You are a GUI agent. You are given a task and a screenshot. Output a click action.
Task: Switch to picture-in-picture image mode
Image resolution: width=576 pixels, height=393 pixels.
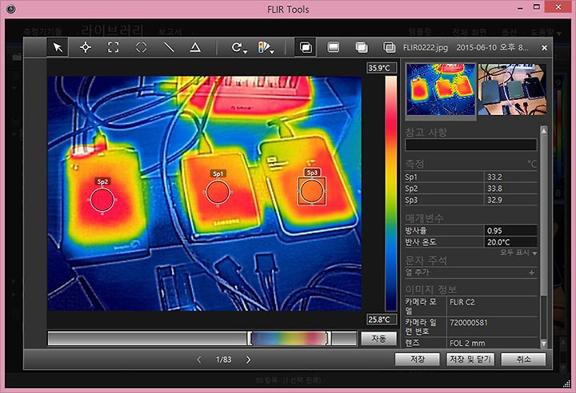pos(389,47)
